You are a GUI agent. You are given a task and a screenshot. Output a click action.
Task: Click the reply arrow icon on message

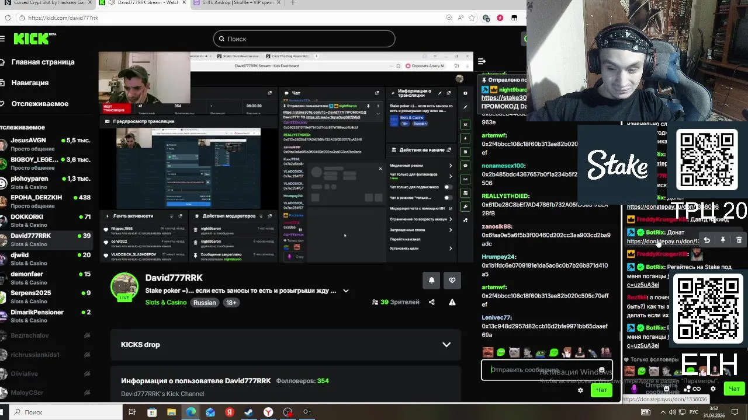tap(707, 240)
